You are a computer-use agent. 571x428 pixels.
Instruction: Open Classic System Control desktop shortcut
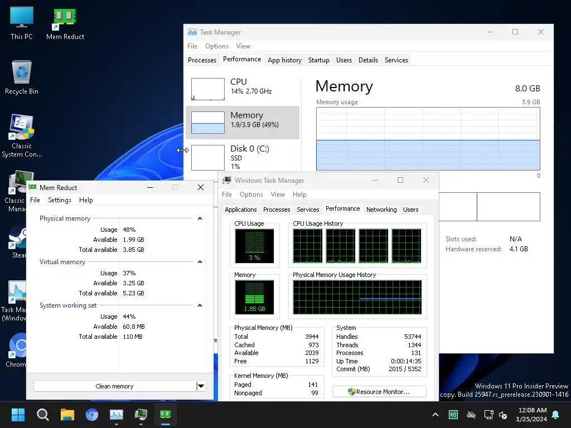point(22,136)
